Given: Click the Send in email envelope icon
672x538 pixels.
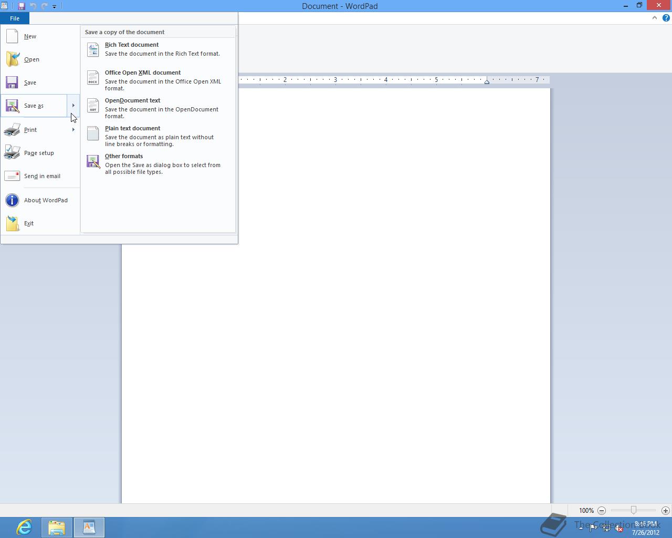Looking at the screenshot, I should 12,176.
